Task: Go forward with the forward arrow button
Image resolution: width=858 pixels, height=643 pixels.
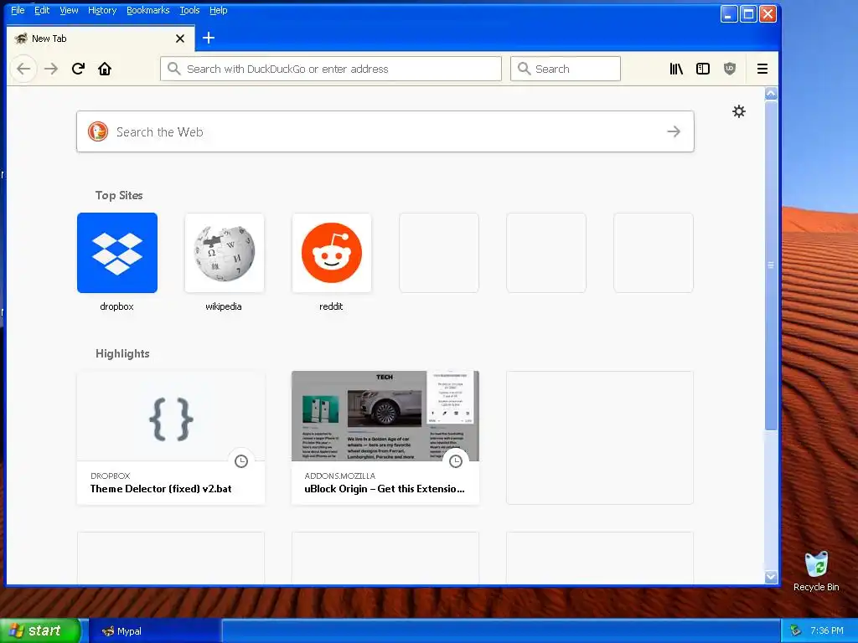Action: coord(51,69)
